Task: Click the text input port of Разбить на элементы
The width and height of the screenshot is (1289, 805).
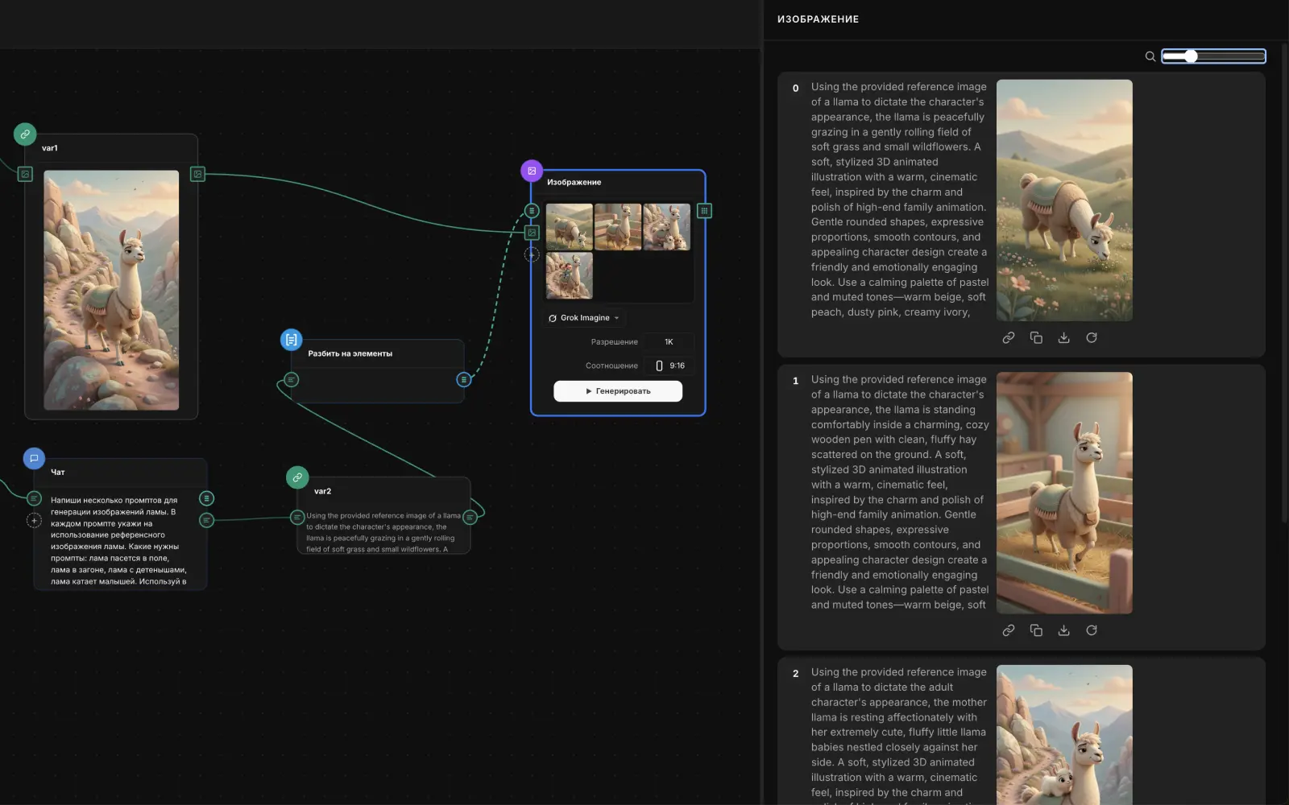Action: 292,380
